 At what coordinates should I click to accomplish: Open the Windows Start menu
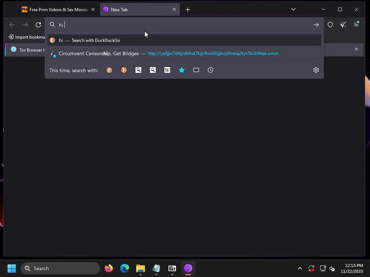tap(12, 268)
